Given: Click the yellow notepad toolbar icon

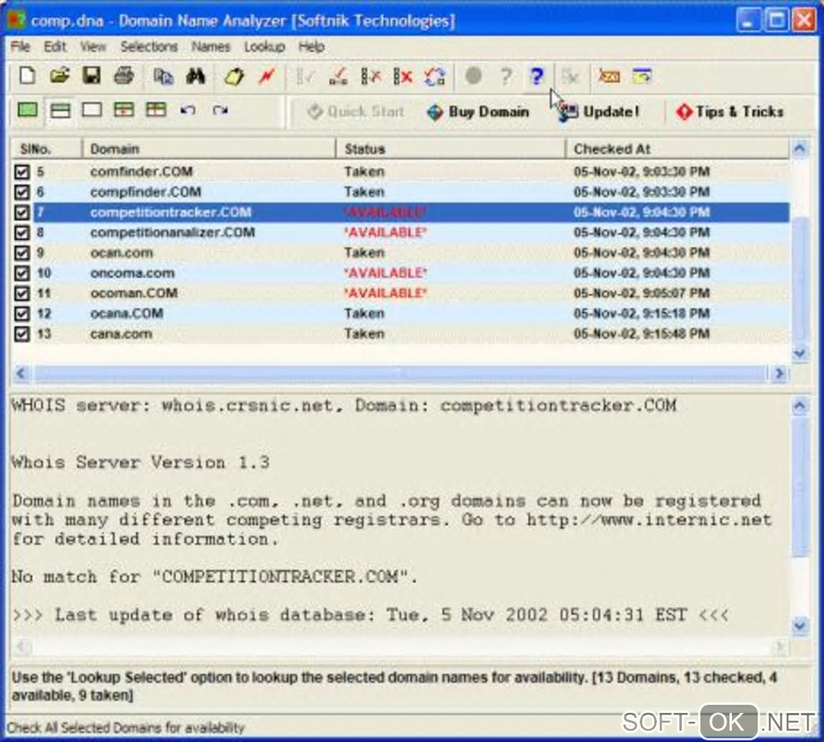Looking at the screenshot, I should tap(234, 77).
